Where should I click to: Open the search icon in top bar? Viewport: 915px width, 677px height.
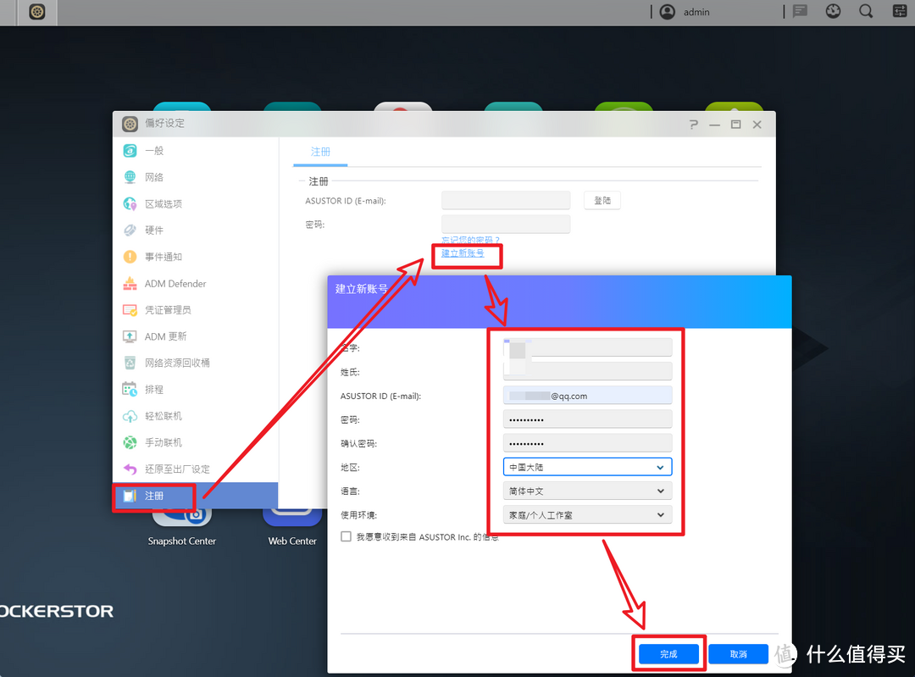[x=866, y=12]
